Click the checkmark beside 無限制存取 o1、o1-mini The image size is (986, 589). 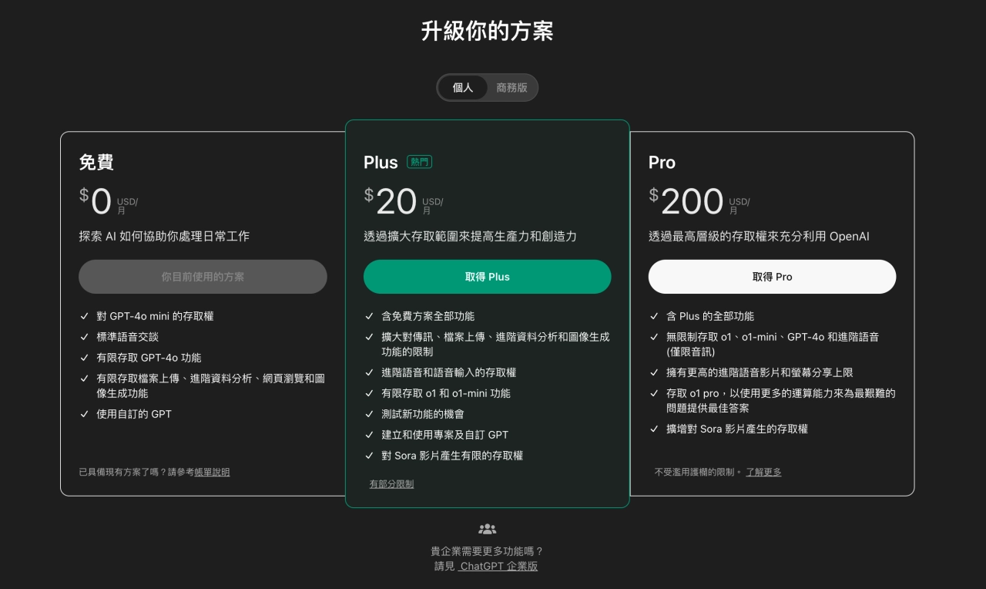pos(654,337)
